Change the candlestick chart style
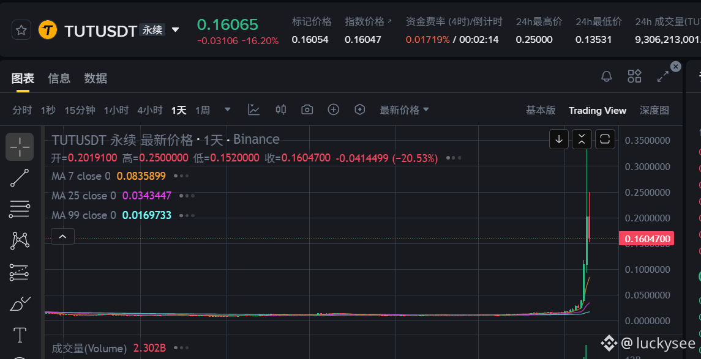Viewport: 701px width, 359px height. (281, 109)
